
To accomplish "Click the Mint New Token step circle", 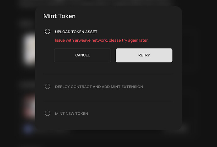I will click(x=47, y=113).
